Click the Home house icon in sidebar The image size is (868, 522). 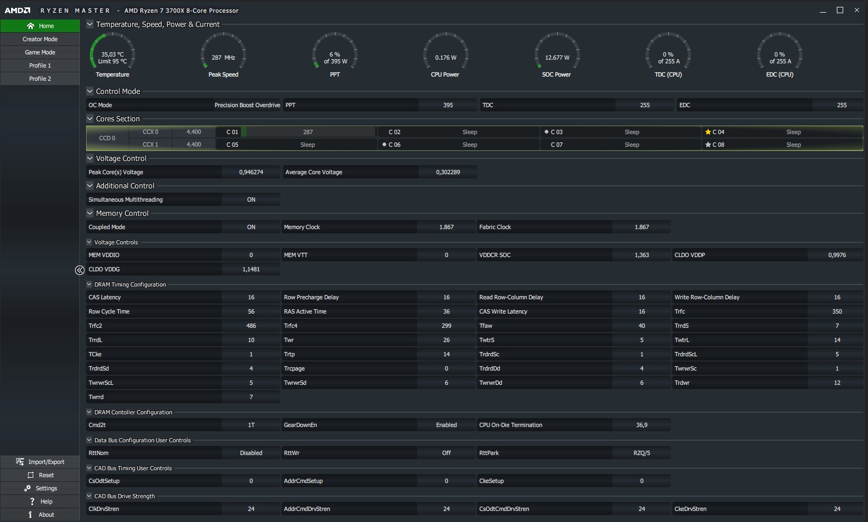click(x=31, y=26)
